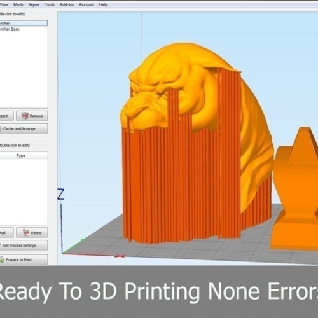The image size is (318, 318).
Task: Click the icon on Delete button
Action: coord(26,233)
